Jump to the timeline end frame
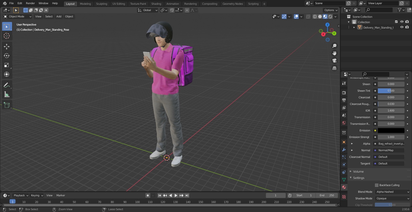The image size is (412, 212). click(187, 195)
